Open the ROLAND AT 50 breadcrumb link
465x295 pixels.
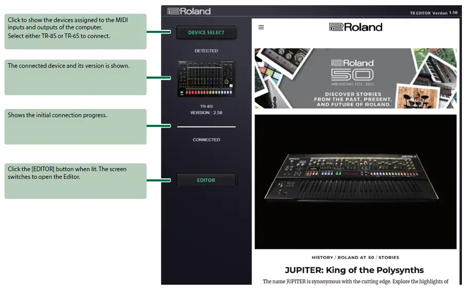[355, 257]
